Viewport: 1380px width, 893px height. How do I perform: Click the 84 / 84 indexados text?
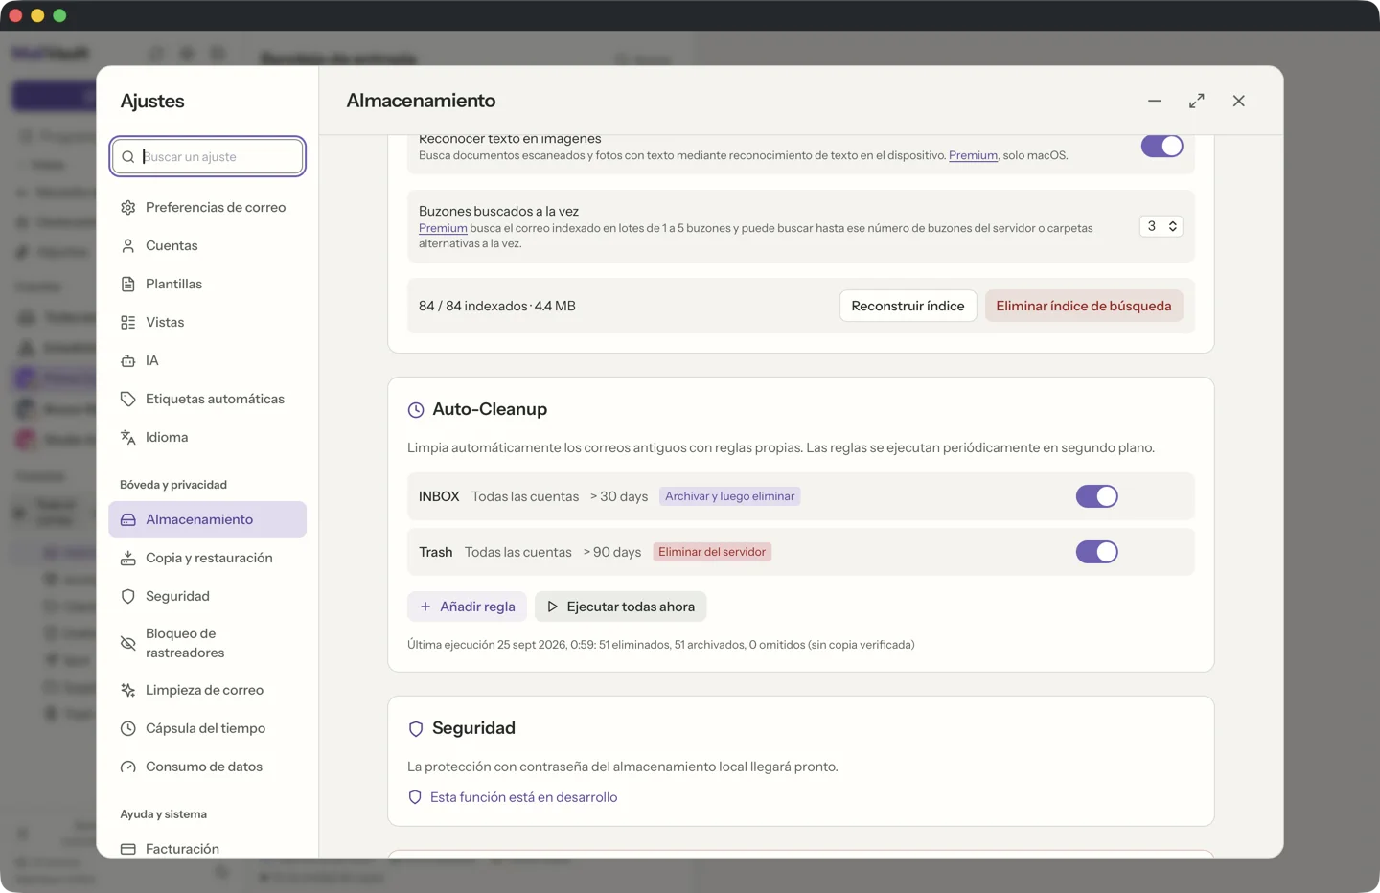(x=497, y=306)
